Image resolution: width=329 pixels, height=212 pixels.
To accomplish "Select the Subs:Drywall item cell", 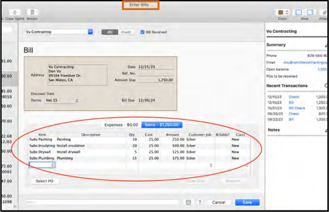I will (x=40, y=152).
